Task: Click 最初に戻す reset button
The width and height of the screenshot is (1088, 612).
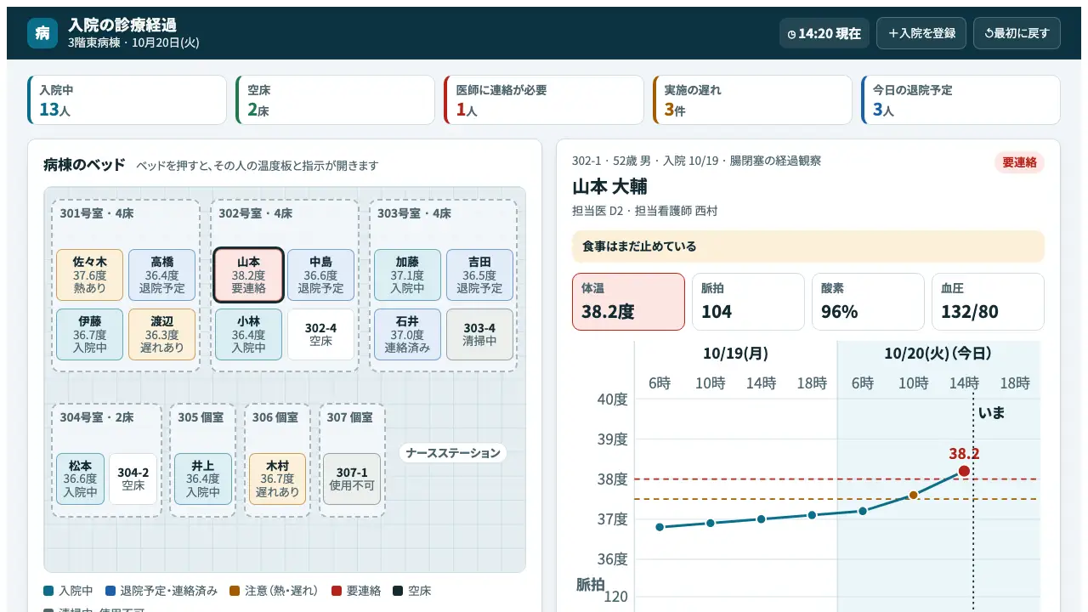Action: coord(1017,33)
